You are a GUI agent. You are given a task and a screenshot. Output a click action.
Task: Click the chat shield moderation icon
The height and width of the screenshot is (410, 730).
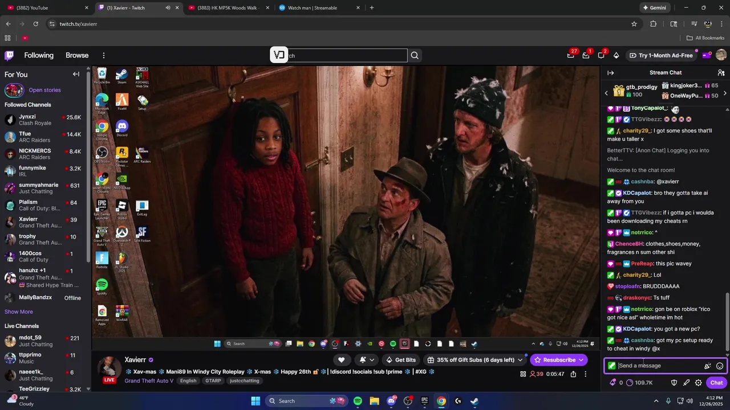(674, 383)
